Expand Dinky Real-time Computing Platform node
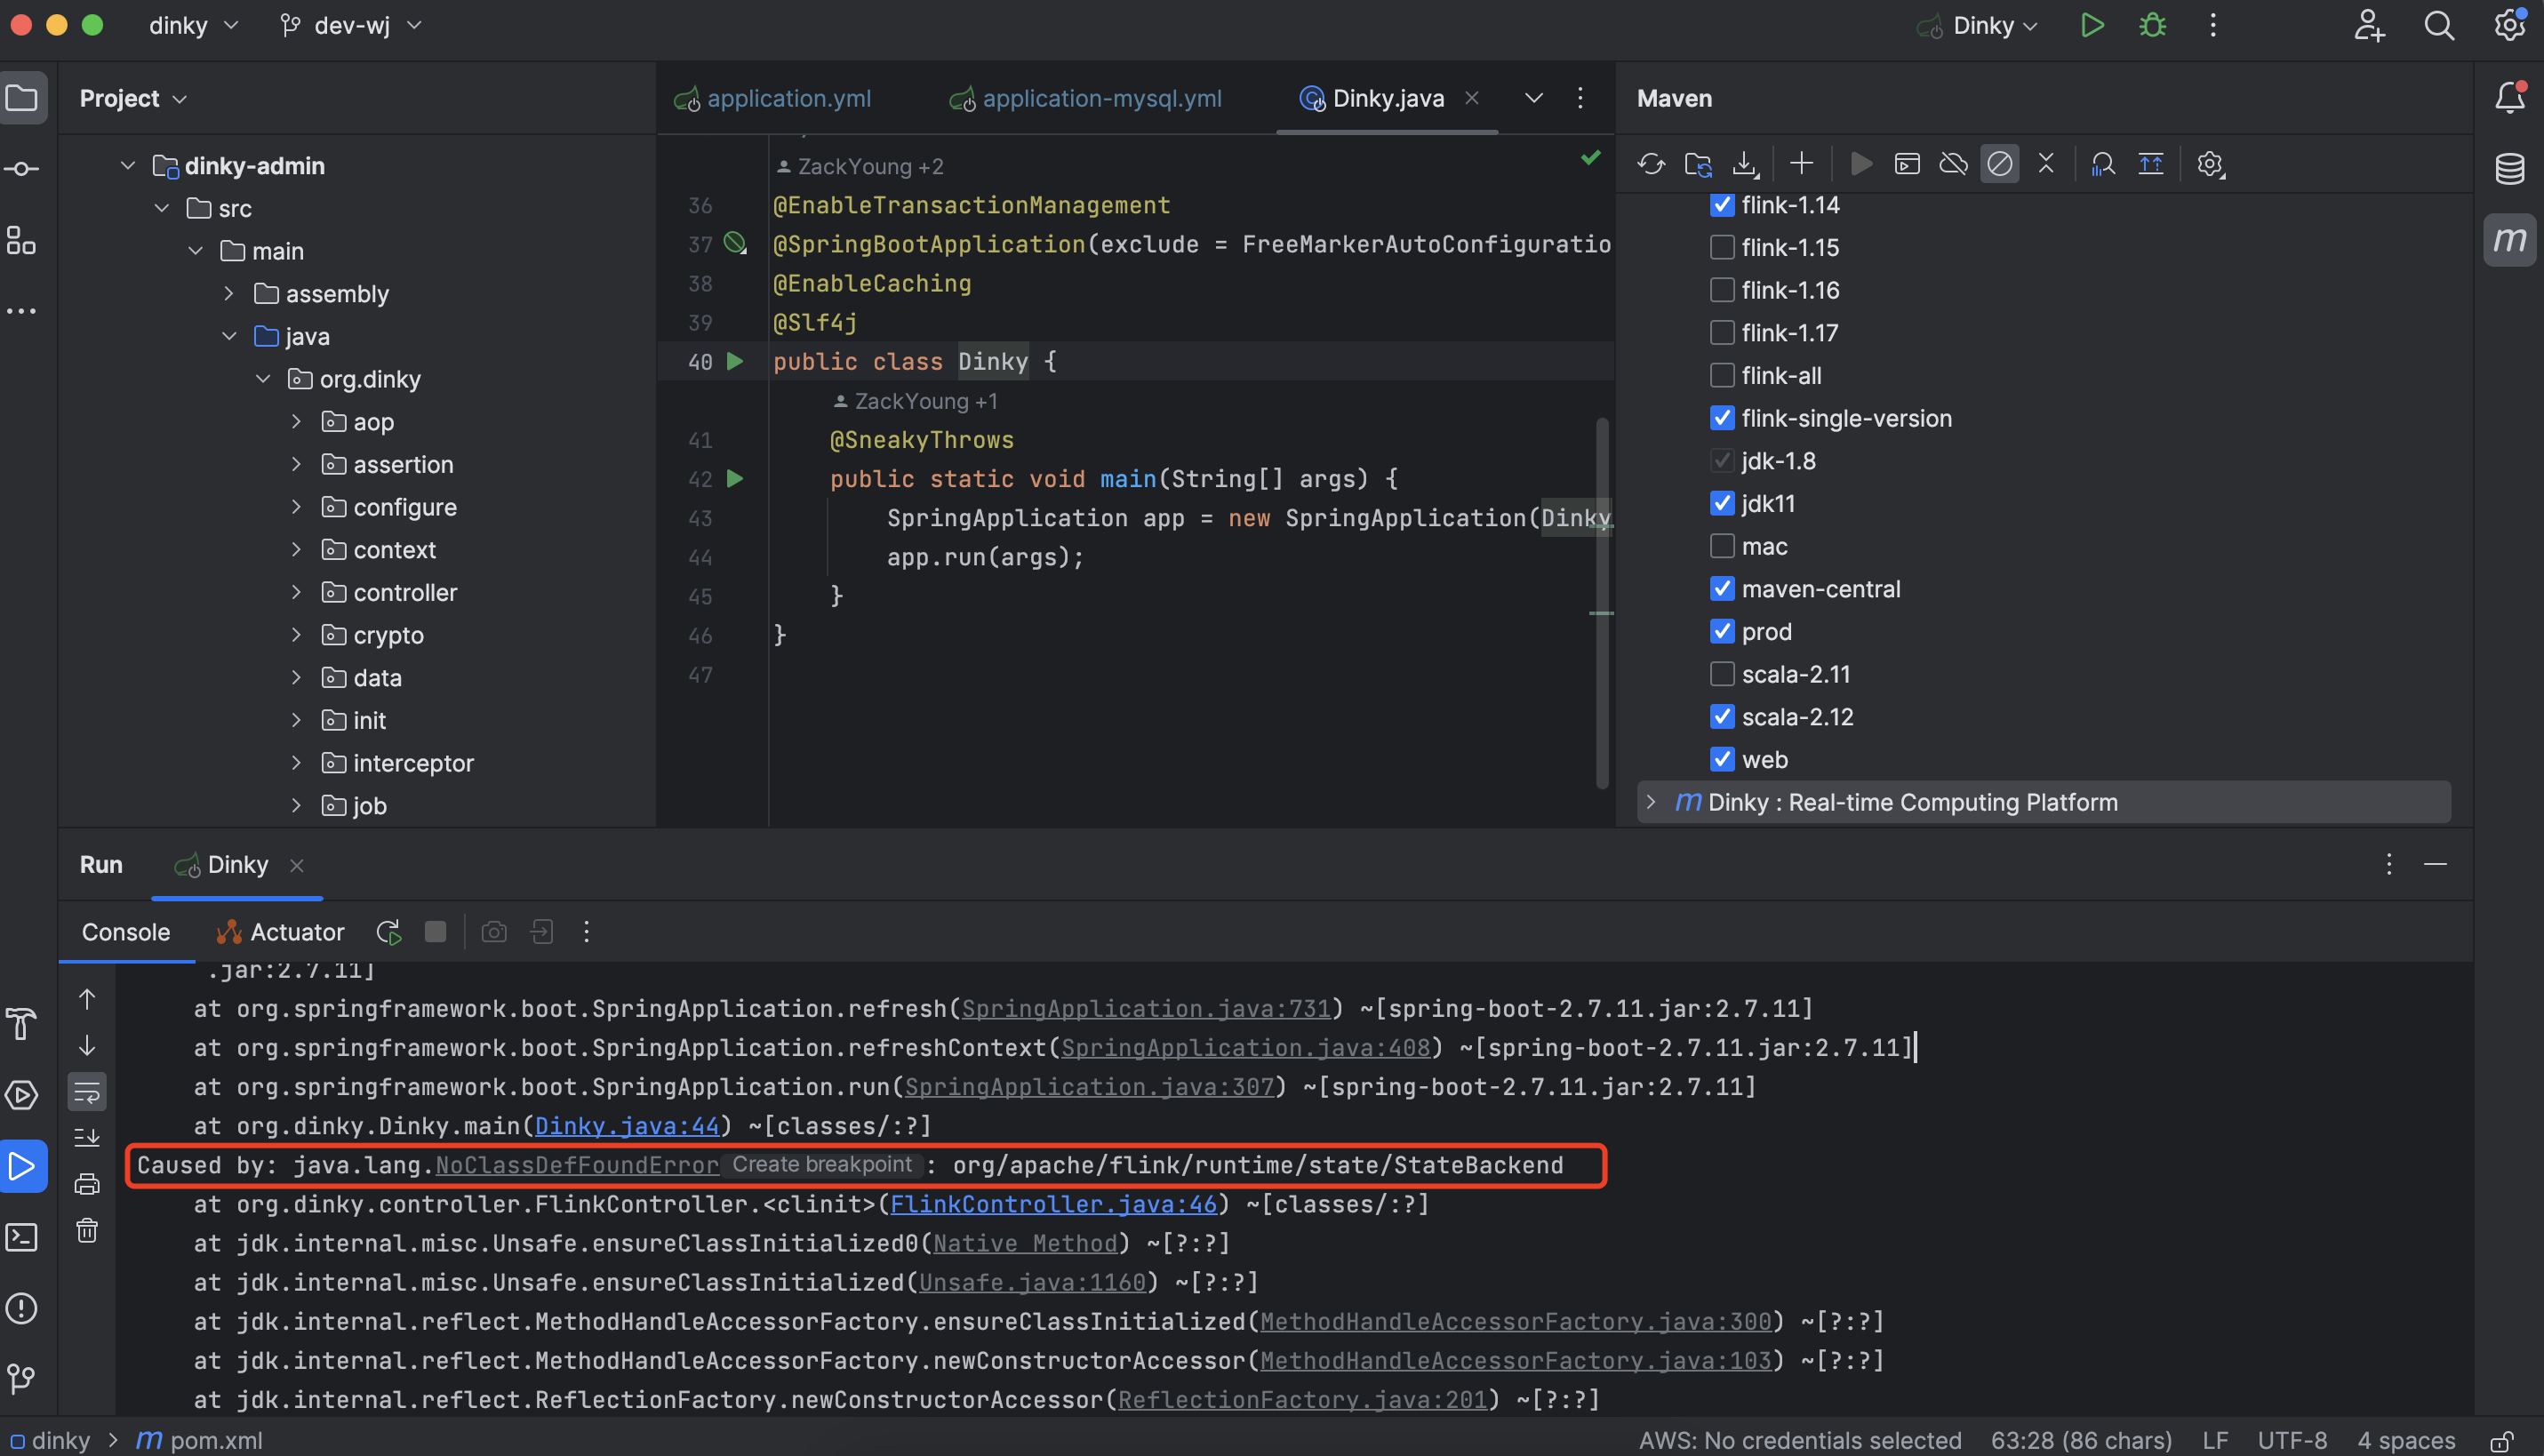The width and height of the screenshot is (2544, 1456). pyautogui.click(x=1651, y=802)
